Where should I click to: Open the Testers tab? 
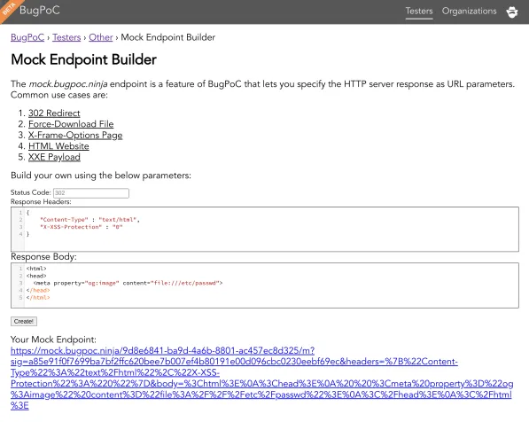click(x=419, y=12)
